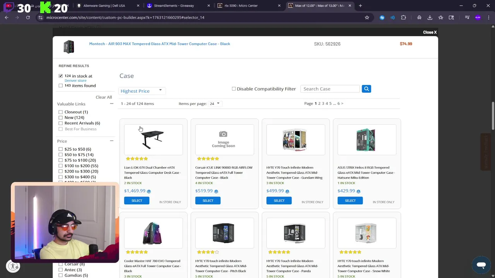Check the $200 to $300 price filter

pyautogui.click(x=60, y=171)
